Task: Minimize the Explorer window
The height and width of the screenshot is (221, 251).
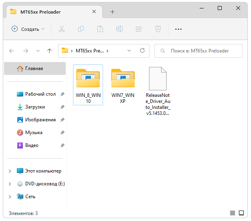Action: click(202, 8)
